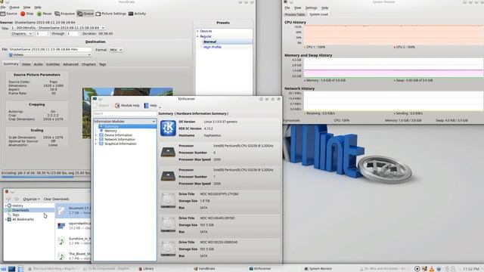Screen dimensions: 484x272
Task: Click Module Help in KInfocenter toolbar
Action: 127,106
